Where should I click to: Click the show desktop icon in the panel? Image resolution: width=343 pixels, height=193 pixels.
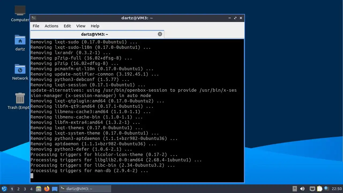(55, 189)
